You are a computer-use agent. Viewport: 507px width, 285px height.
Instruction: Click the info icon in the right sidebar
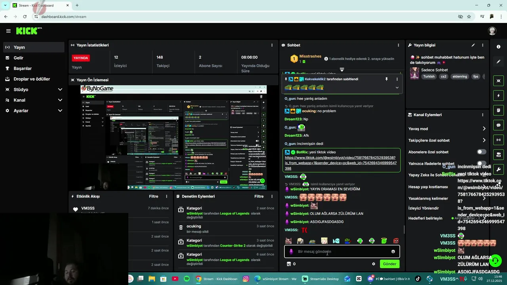pos(498,47)
